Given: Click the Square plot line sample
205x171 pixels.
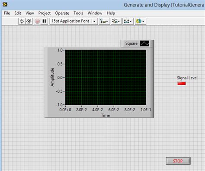Looking at the screenshot, I should (144, 43).
